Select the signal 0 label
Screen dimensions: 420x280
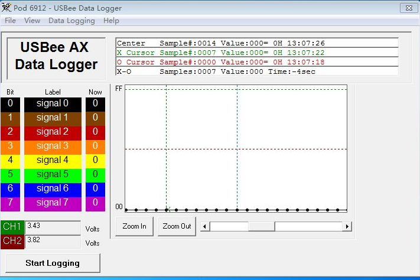point(53,105)
